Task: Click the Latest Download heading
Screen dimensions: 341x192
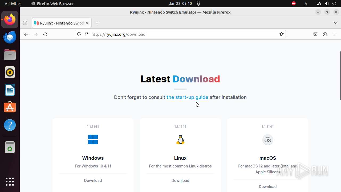Action: pyautogui.click(x=180, y=79)
